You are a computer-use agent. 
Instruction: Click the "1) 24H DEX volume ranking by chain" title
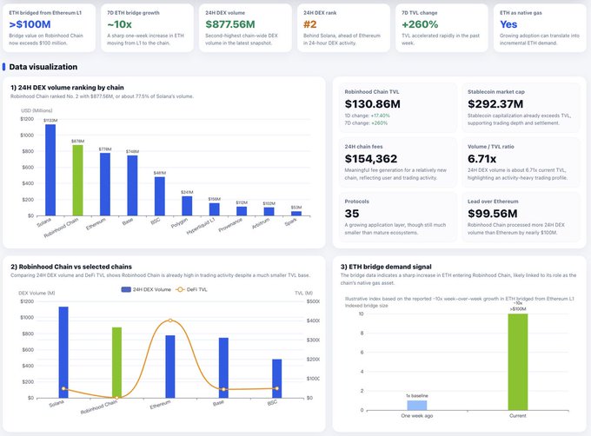[x=67, y=88]
